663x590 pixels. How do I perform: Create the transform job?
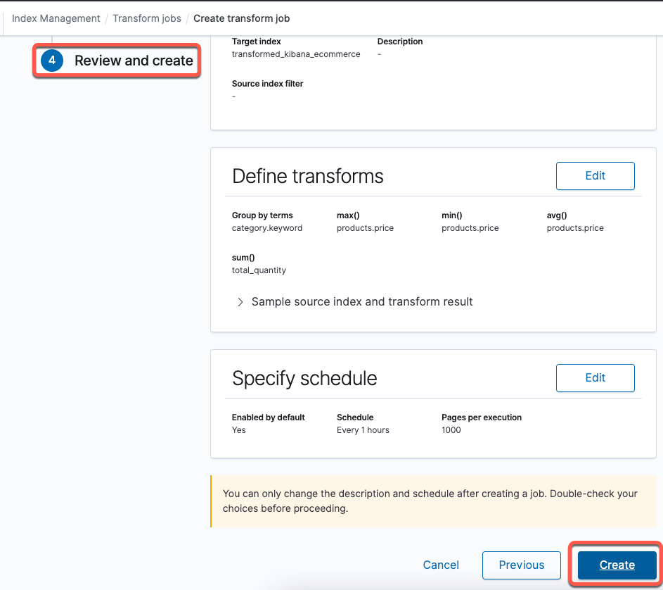[617, 565]
